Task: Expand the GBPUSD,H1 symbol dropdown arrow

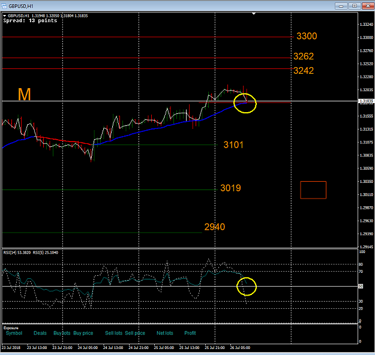Action: (5, 16)
